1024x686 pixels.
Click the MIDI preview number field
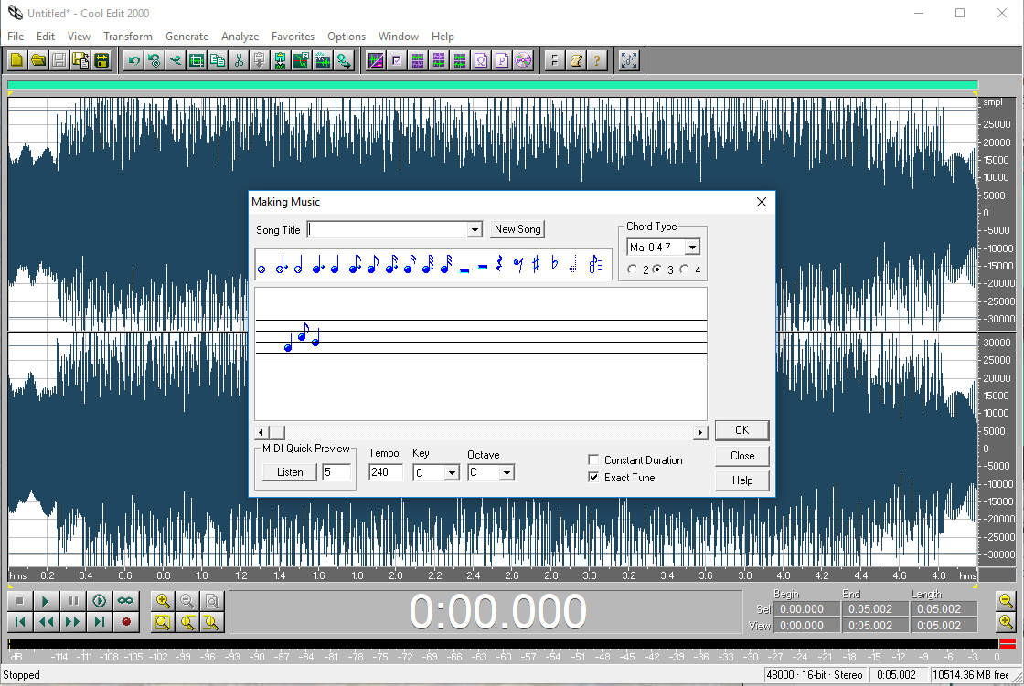coord(336,472)
